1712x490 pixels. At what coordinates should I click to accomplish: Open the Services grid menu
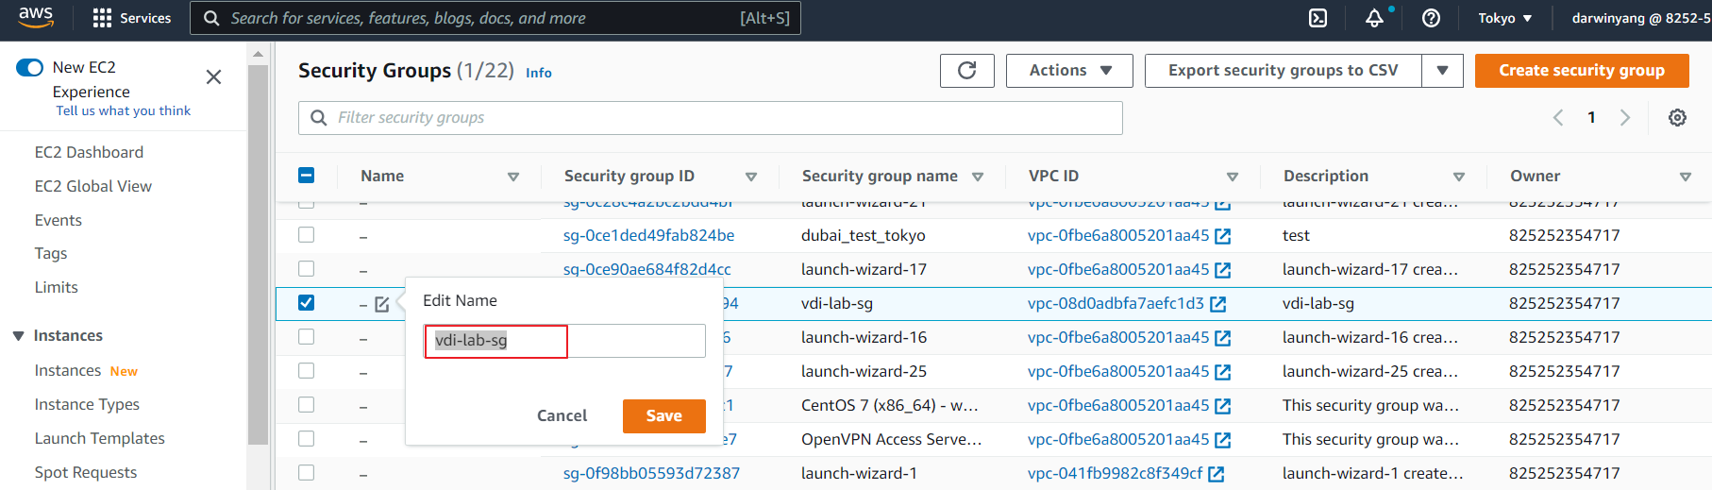pos(131,18)
